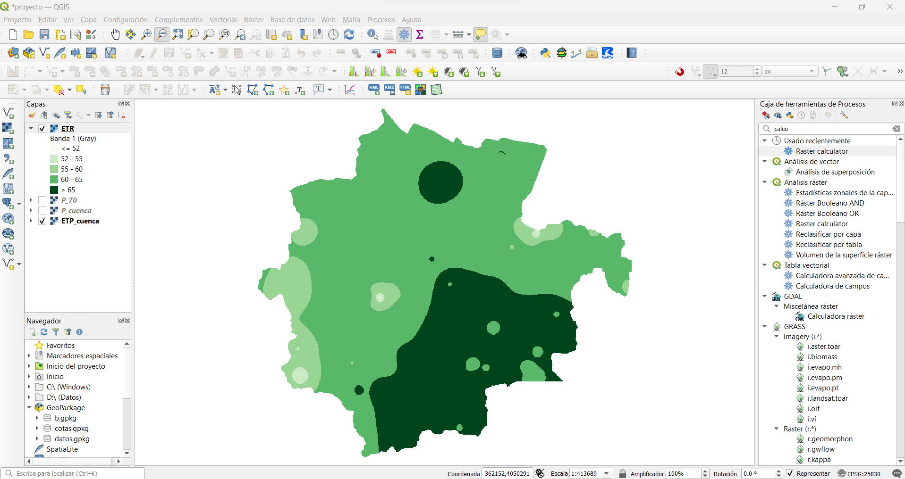Refresh the map canvas
Viewport: 905px width, 479px height.
(349, 34)
